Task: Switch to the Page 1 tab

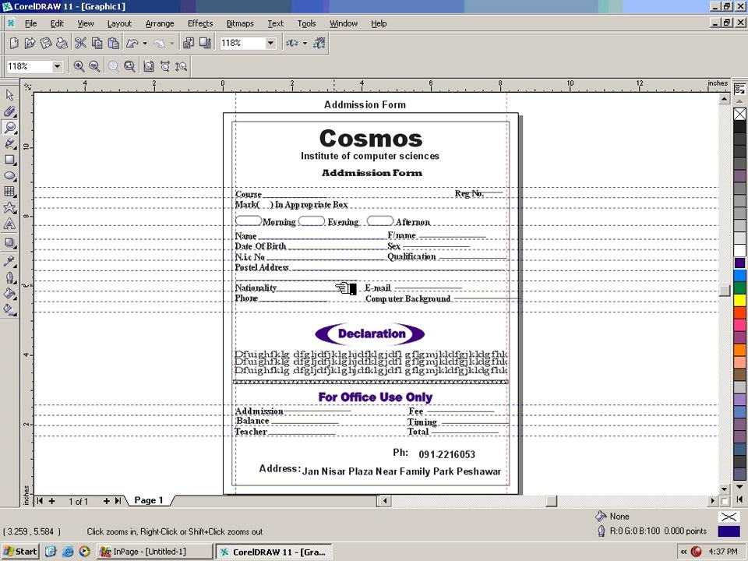Action: point(149,500)
